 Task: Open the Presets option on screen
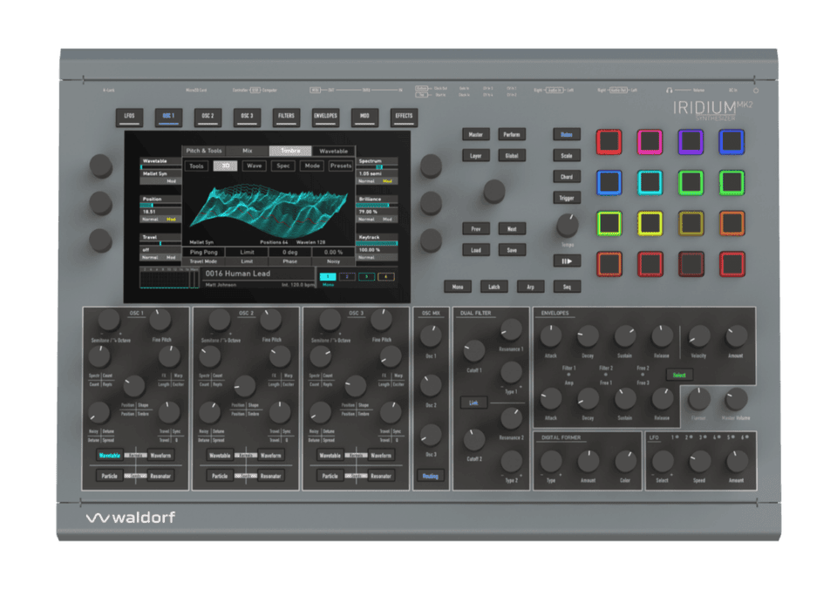pyautogui.click(x=341, y=166)
